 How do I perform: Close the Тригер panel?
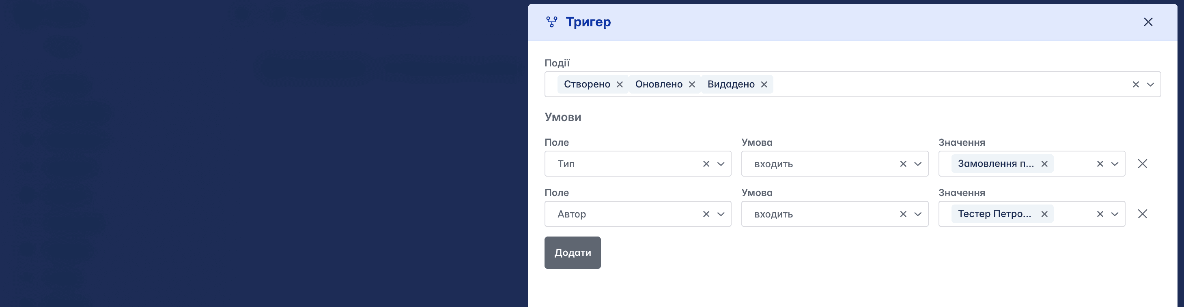pyautogui.click(x=1148, y=22)
